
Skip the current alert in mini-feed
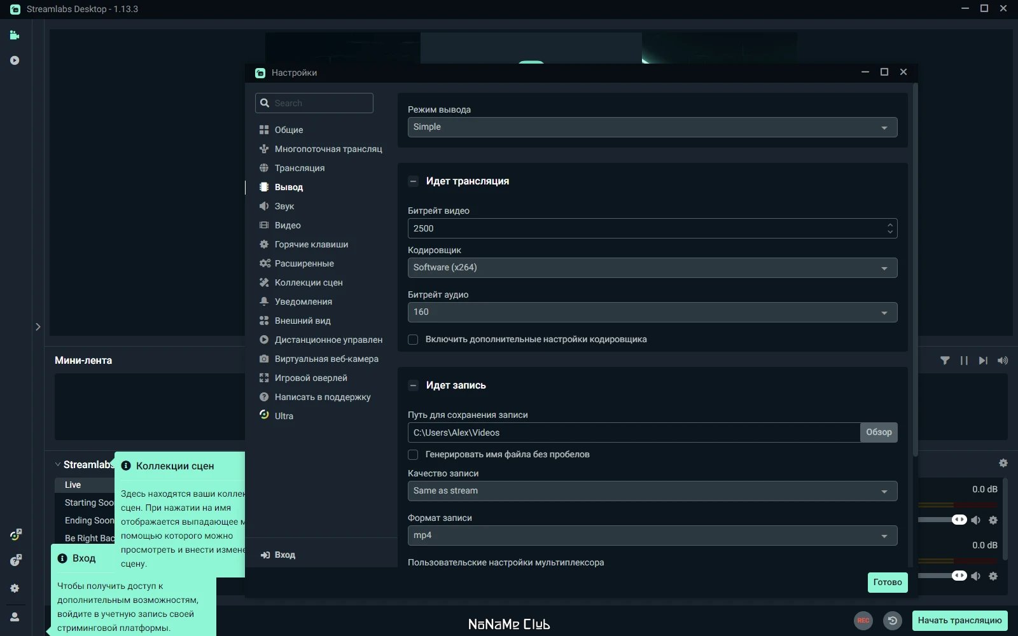[983, 361]
